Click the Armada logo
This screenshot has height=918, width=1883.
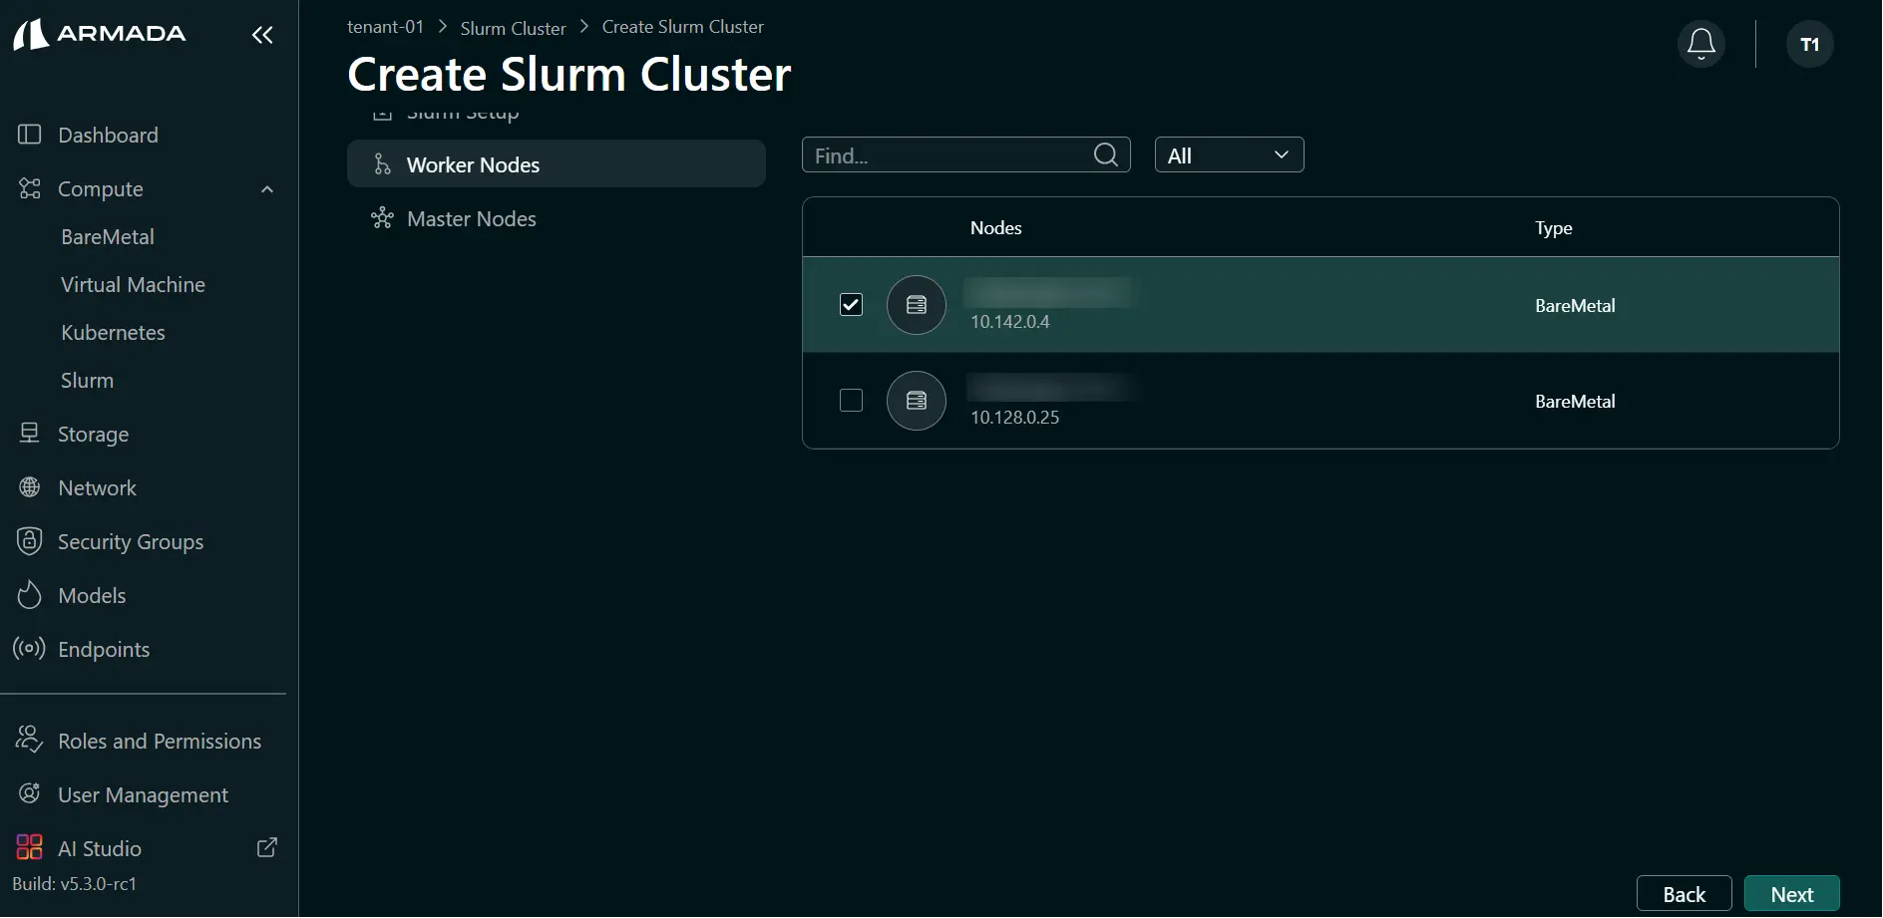(99, 34)
